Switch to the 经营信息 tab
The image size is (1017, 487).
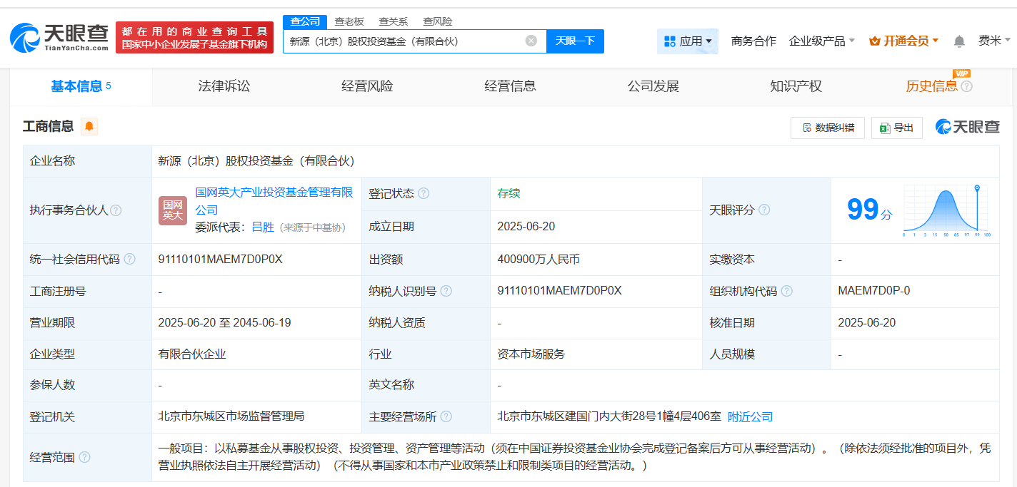coord(510,86)
